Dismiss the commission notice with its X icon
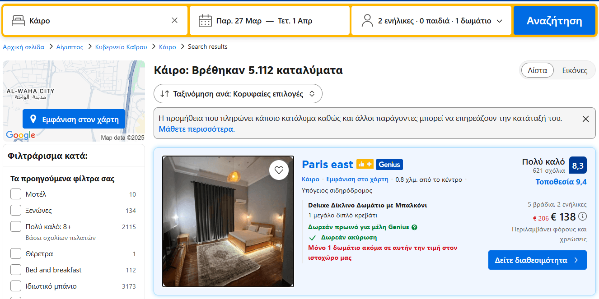The width and height of the screenshot is (599, 299). (585, 119)
